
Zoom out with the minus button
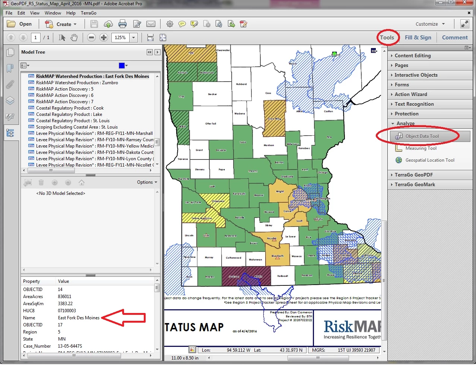coord(92,38)
